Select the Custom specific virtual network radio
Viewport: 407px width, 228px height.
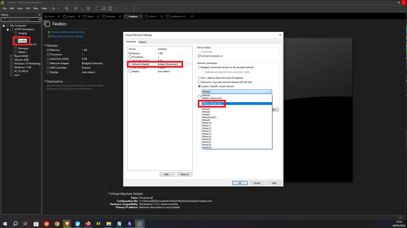point(199,86)
